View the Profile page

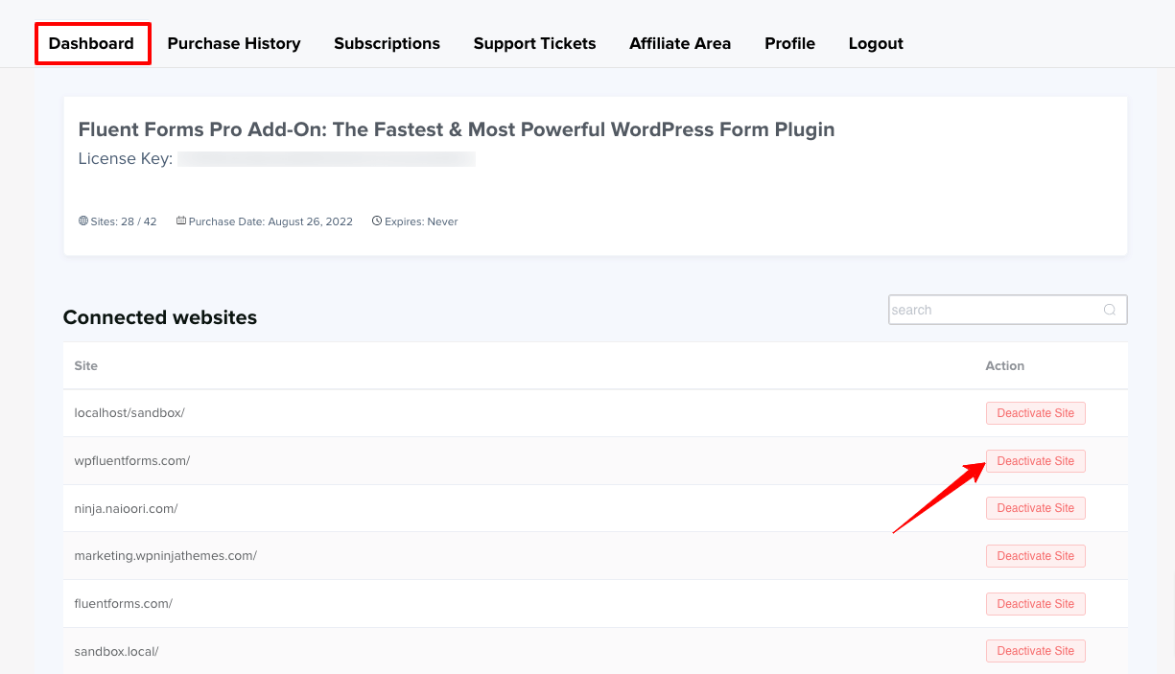tap(789, 43)
